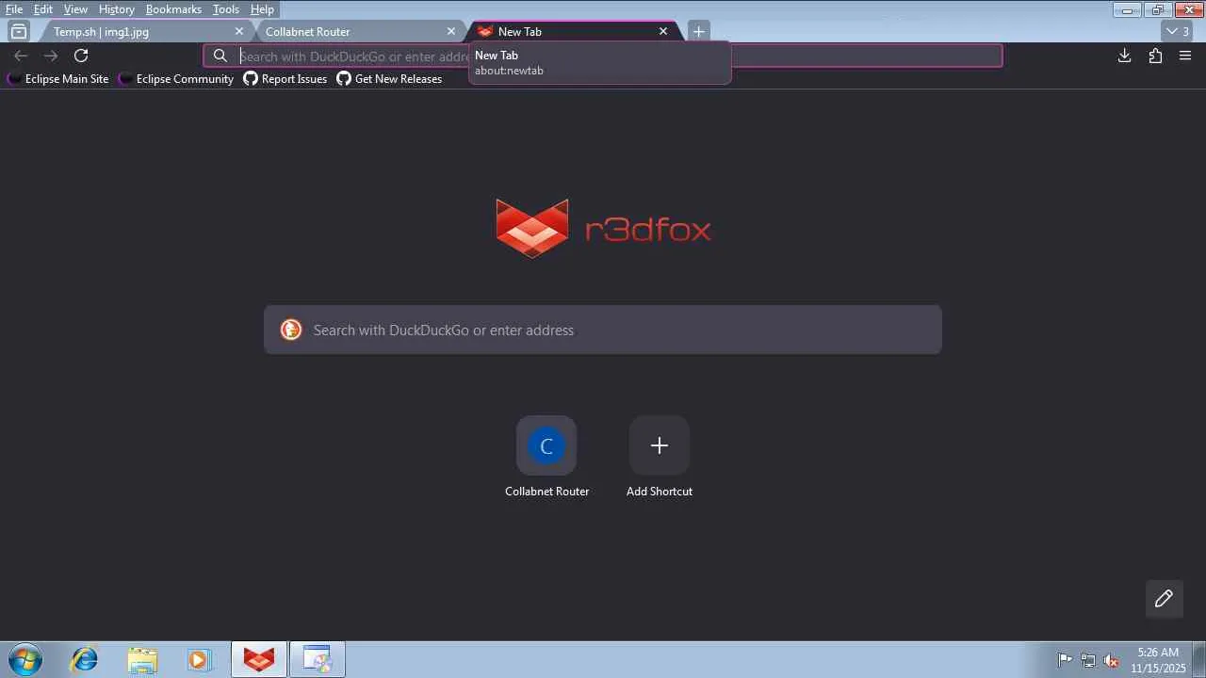Switch to the Collabnet Router tab
Screen dimensions: 1206x678
(358, 31)
